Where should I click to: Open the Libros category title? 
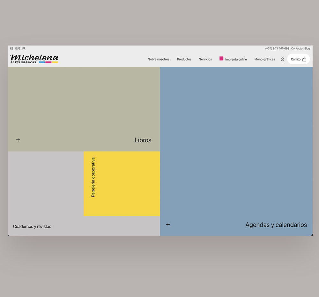coord(143,140)
